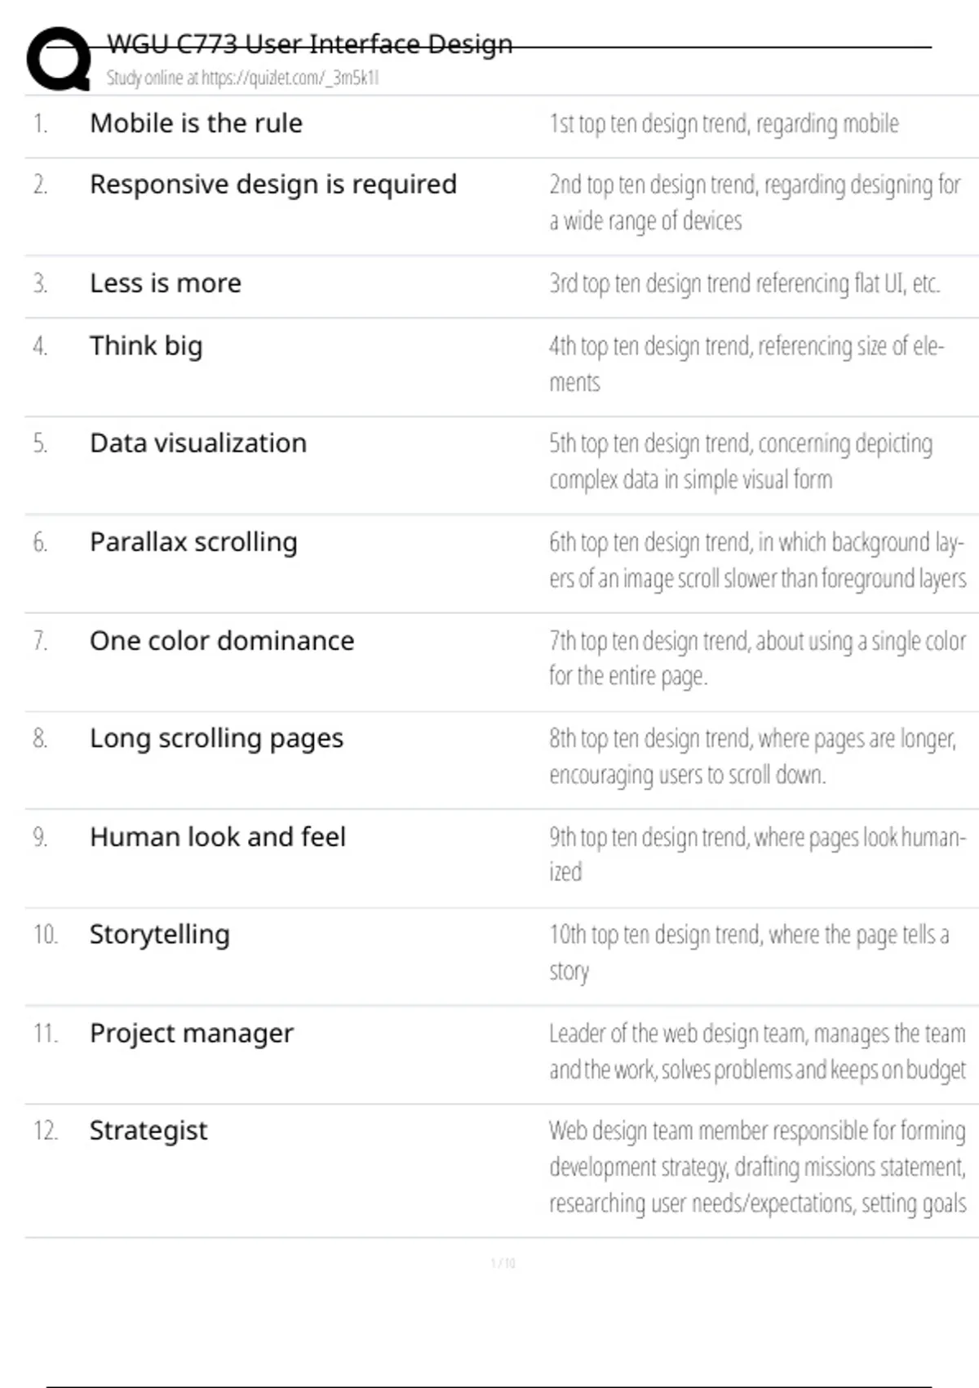Click the WGU C773 User Interface Design title

[x=310, y=44]
